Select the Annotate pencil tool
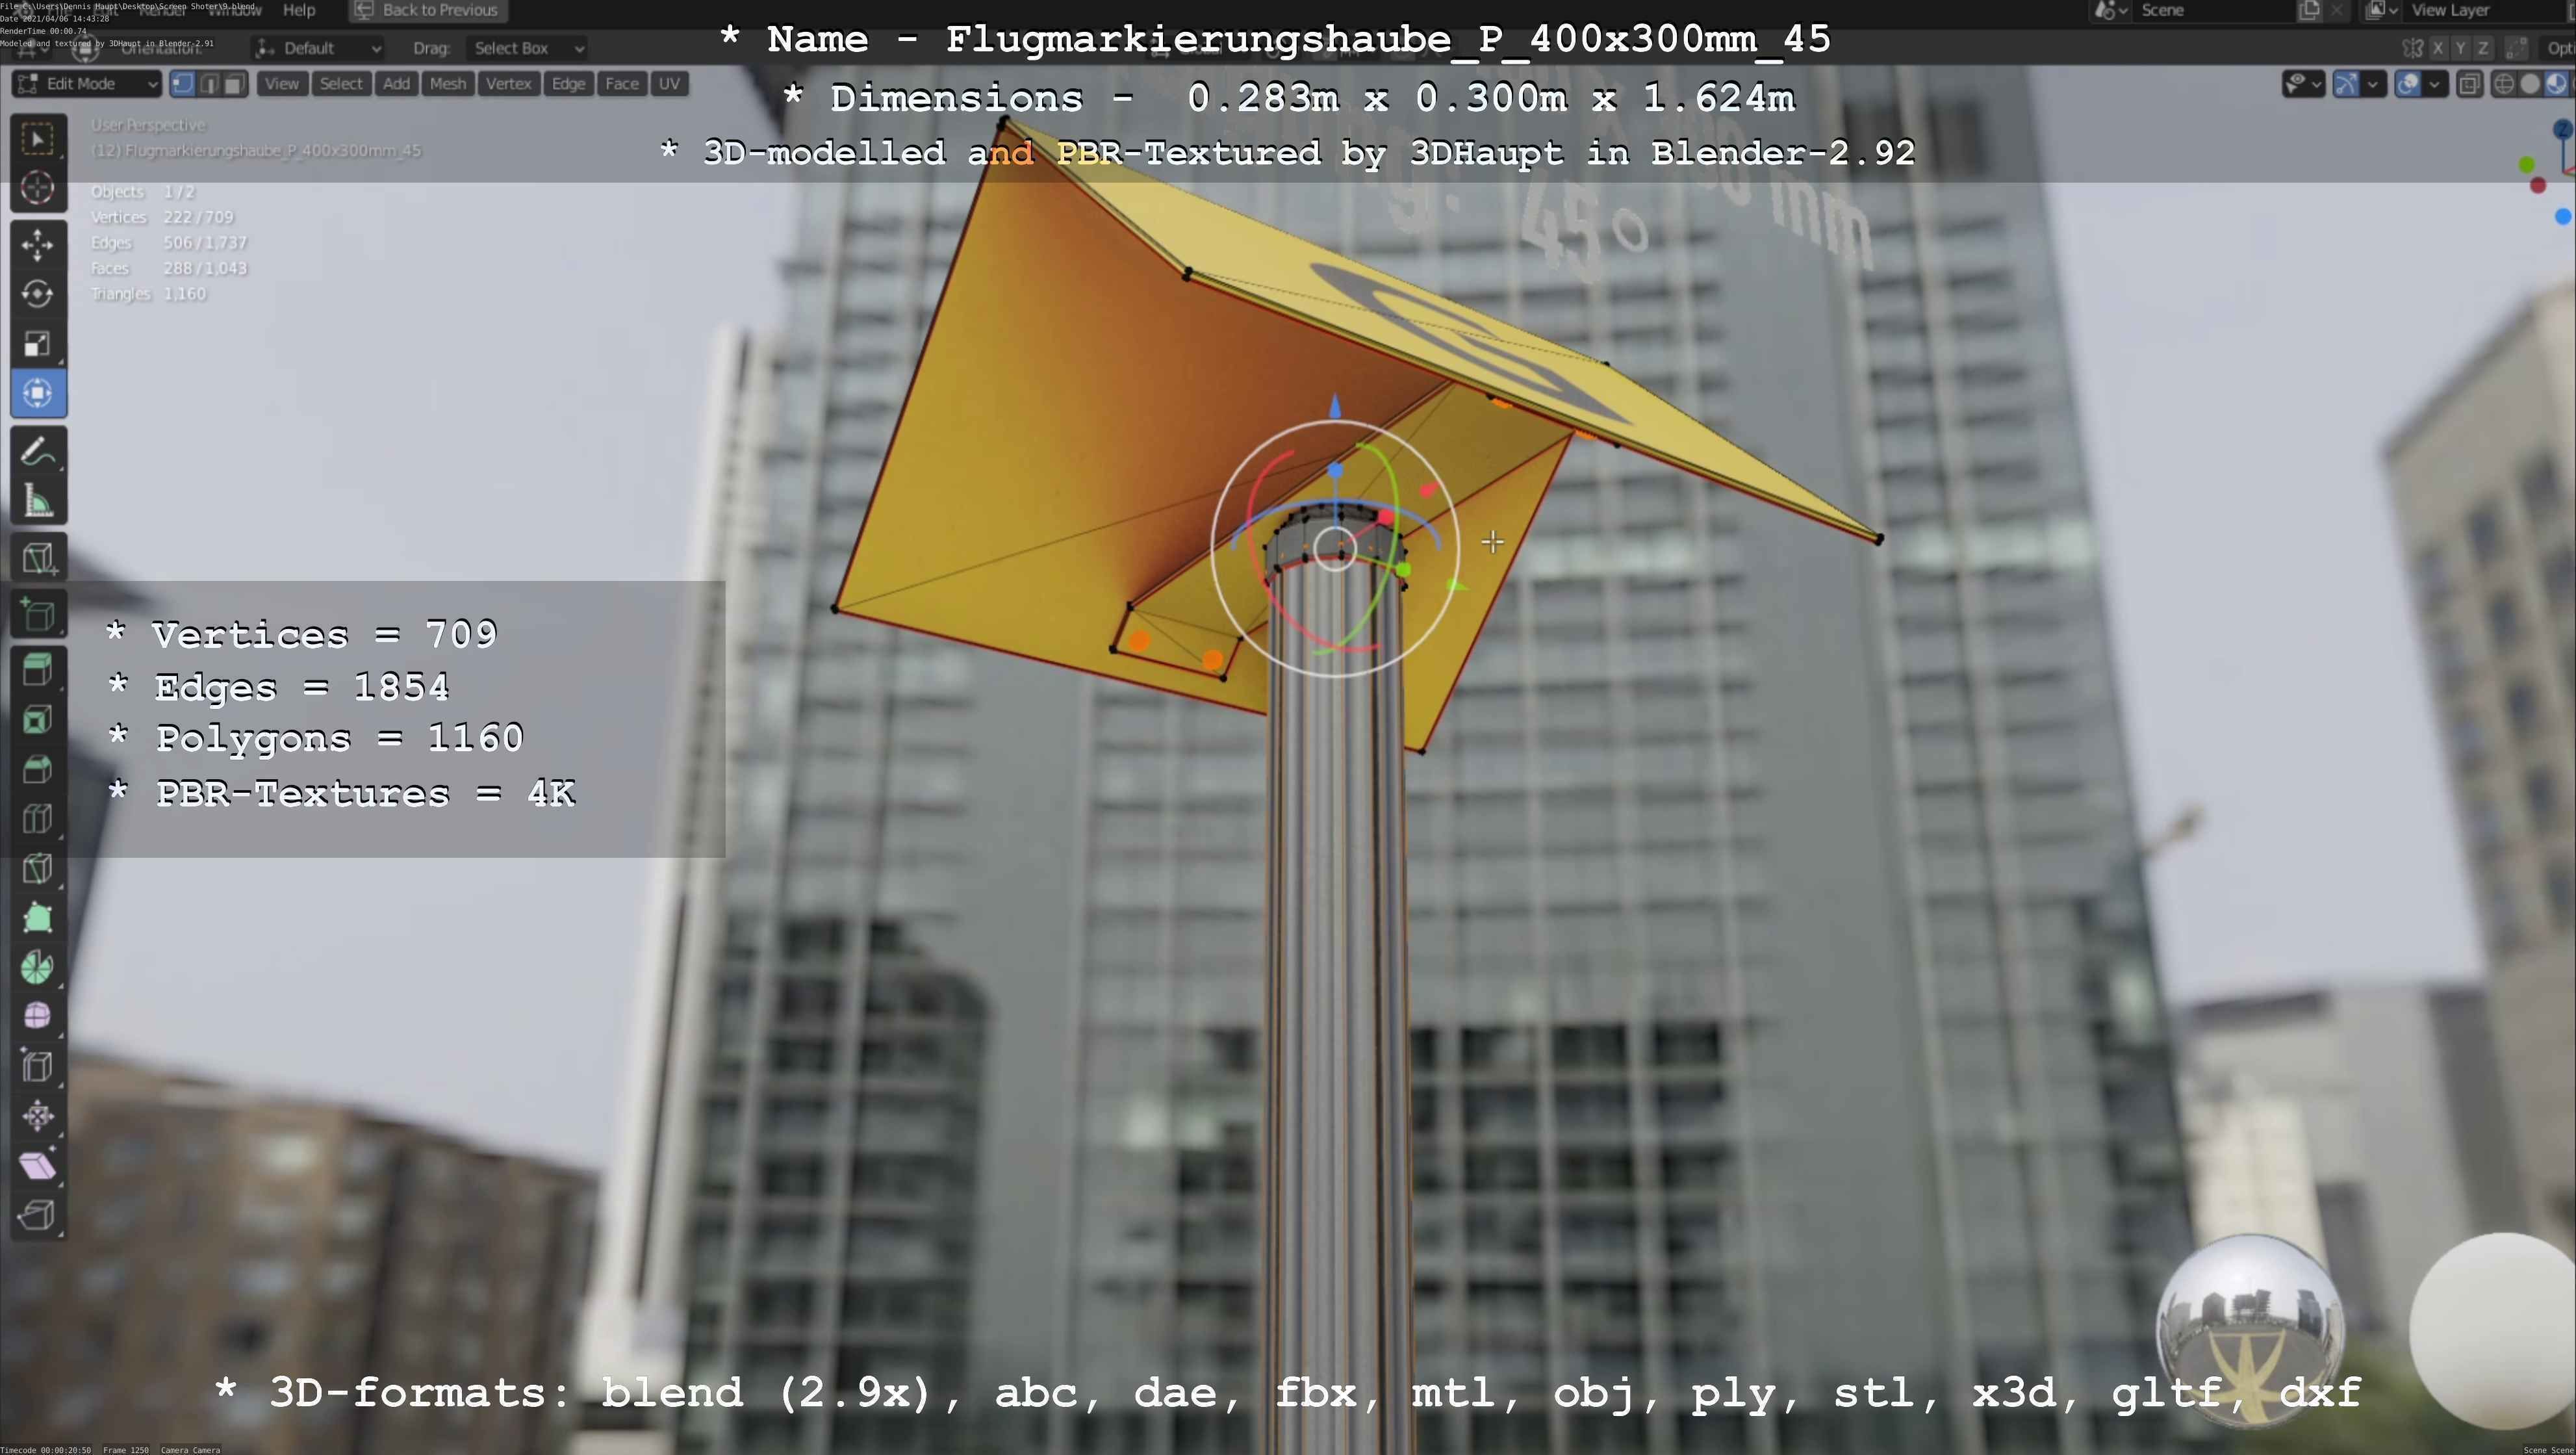This screenshot has width=2576, height=1455. (x=37, y=452)
